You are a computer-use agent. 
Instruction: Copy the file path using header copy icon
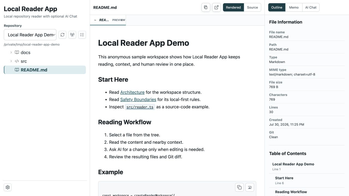click(x=206, y=7)
